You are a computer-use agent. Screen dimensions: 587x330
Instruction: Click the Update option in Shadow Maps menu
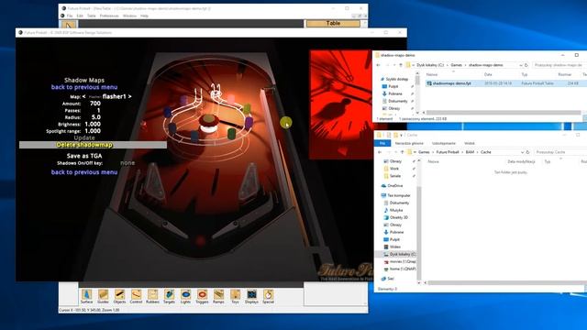84,137
